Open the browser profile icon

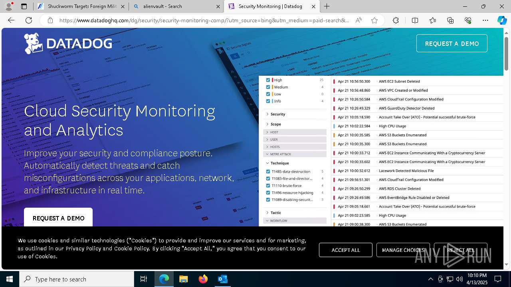pos(10,6)
